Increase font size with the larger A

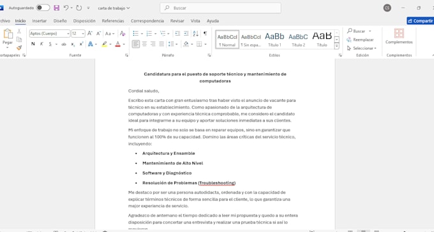[x=90, y=33]
